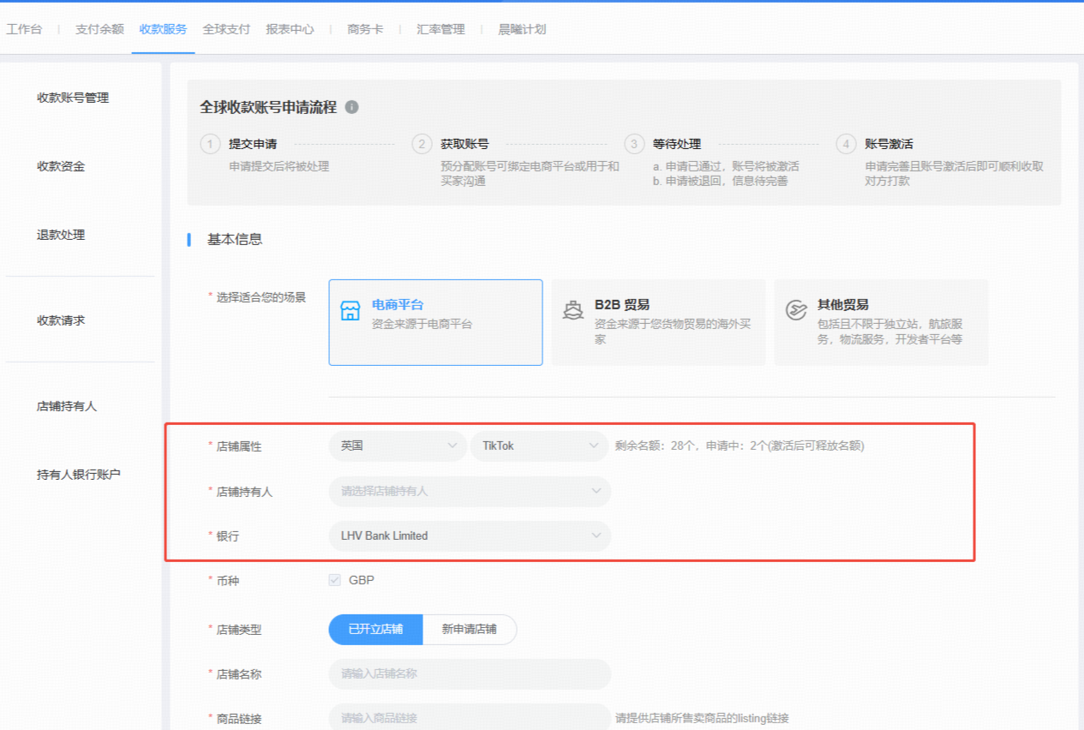Open the LHV Bank Limited dropdown
Viewport: 1084px width, 730px height.
click(x=470, y=536)
